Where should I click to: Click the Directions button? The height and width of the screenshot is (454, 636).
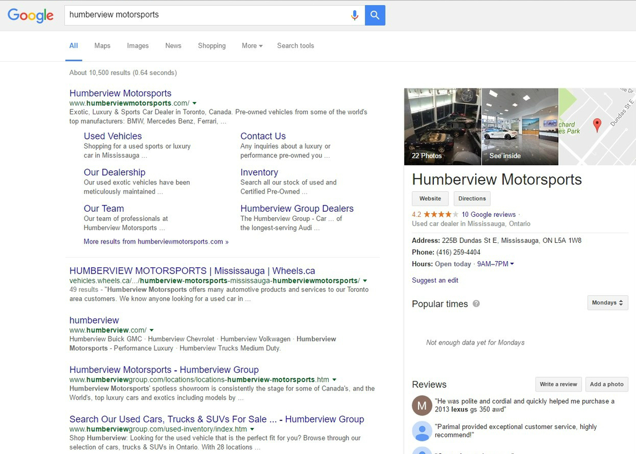click(x=472, y=199)
